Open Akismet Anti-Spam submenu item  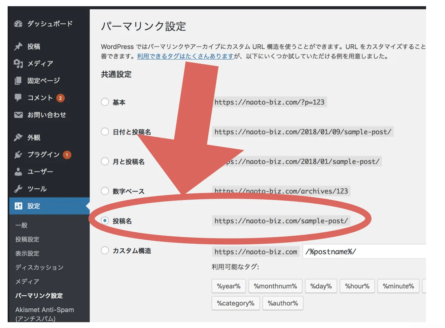click(45, 314)
